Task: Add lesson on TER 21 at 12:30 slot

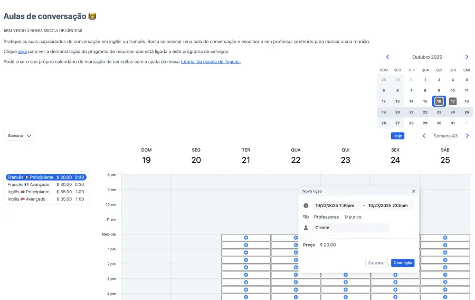Action: click(246, 245)
